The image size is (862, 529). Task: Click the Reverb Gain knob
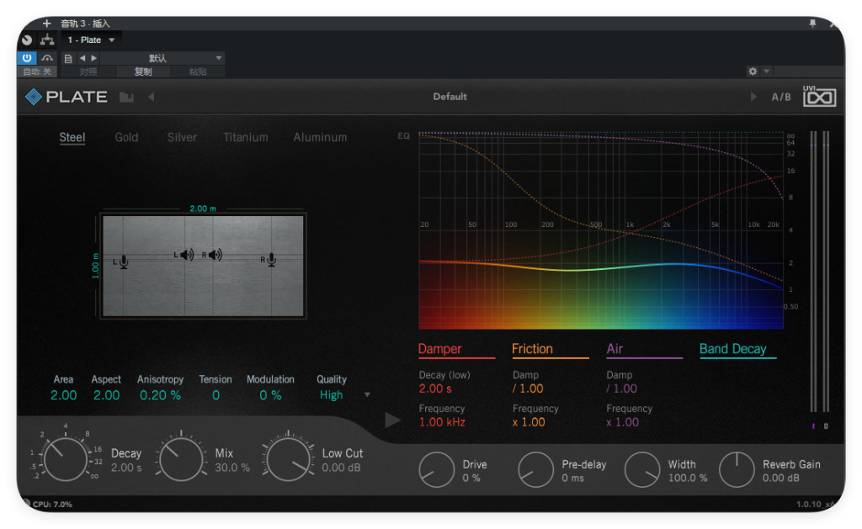[x=737, y=469]
